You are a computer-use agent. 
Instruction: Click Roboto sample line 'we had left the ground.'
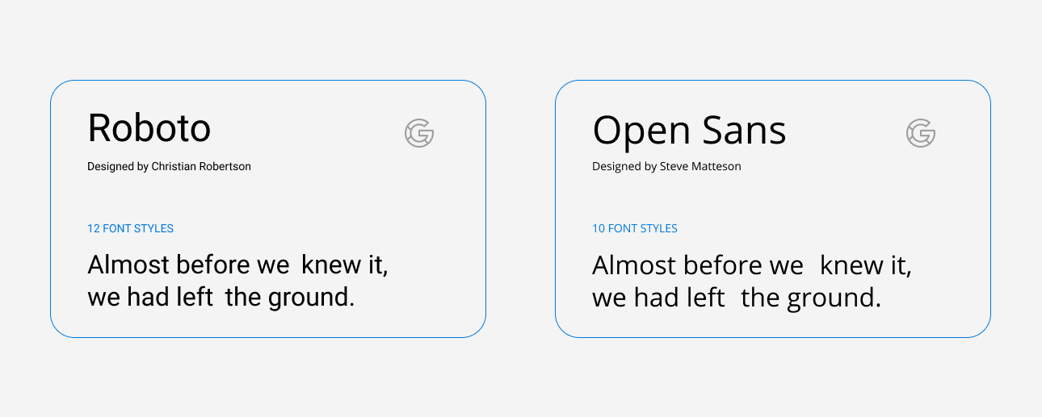coord(221,298)
